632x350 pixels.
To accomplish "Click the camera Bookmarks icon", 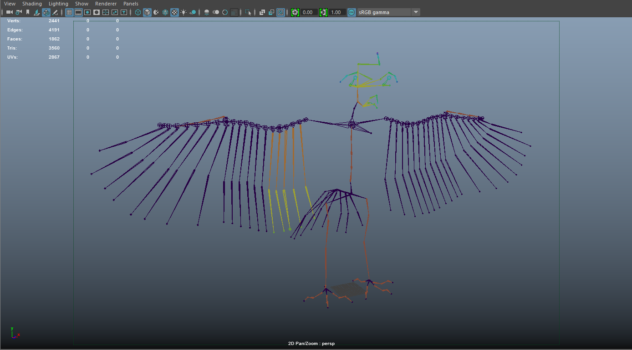I will point(27,12).
